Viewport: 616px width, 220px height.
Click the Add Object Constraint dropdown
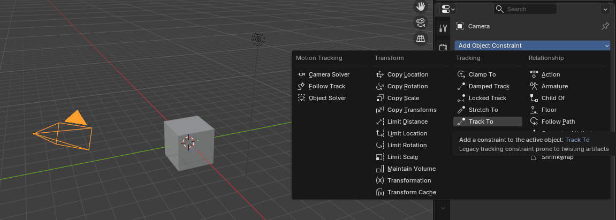pyautogui.click(x=533, y=45)
